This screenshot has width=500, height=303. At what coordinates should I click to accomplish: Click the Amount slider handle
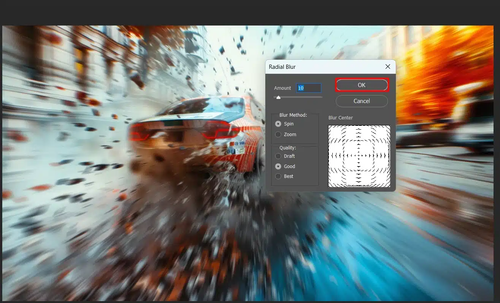coord(278,97)
